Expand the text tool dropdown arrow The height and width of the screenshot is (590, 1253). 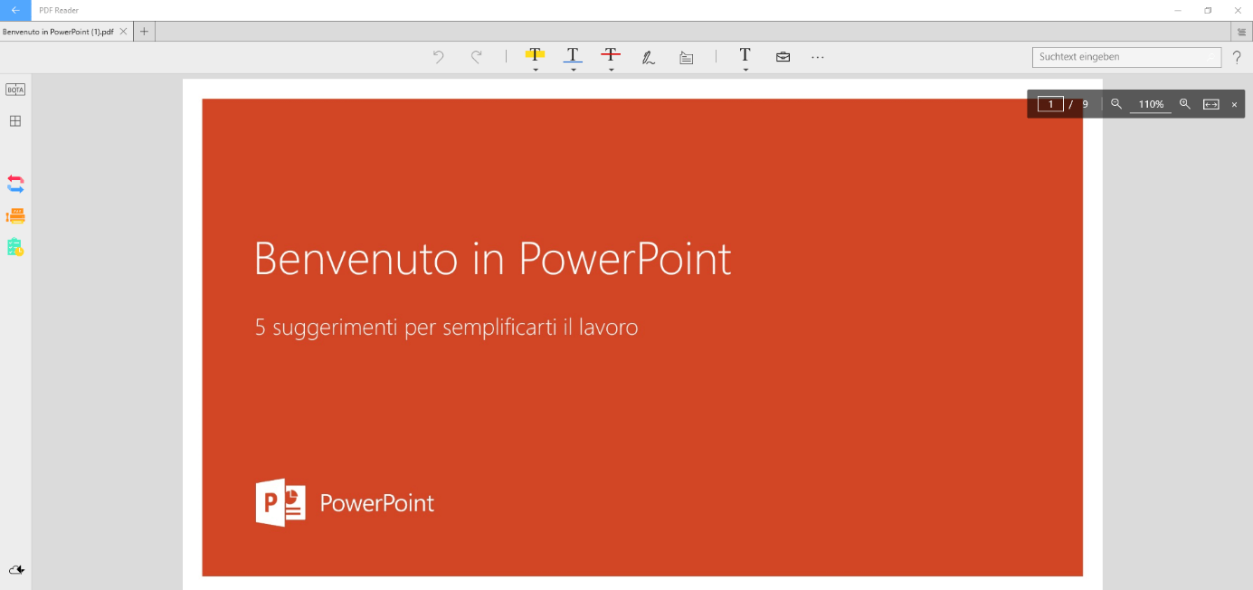click(x=745, y=70)
